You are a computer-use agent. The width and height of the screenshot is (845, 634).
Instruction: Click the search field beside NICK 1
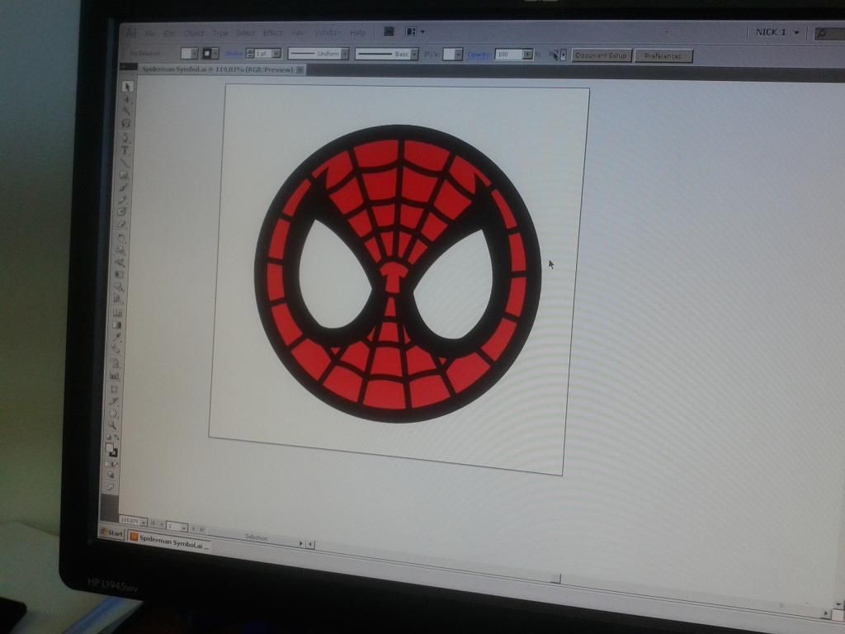(829, 33)
